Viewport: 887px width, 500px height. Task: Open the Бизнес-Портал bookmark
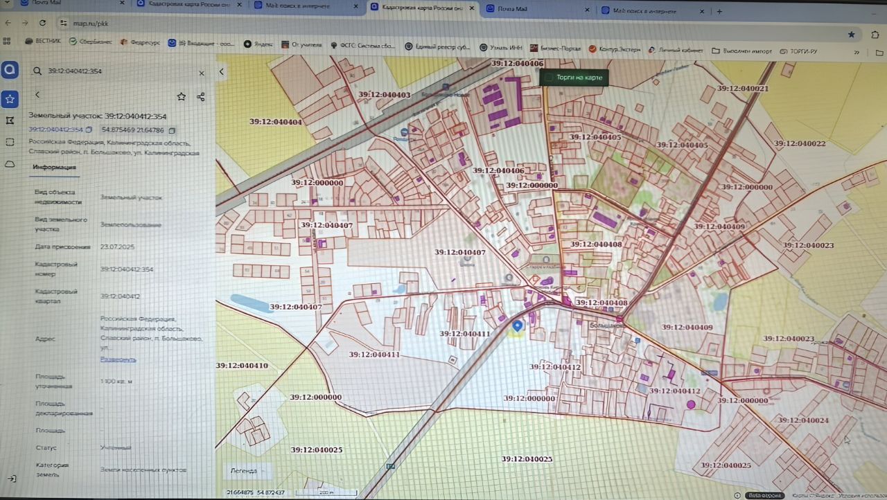[x=554, y=48]
